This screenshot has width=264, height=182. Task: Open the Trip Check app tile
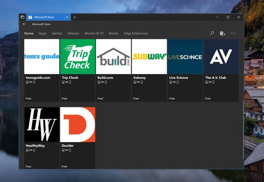pyautogui.click(x=77, y=57)
